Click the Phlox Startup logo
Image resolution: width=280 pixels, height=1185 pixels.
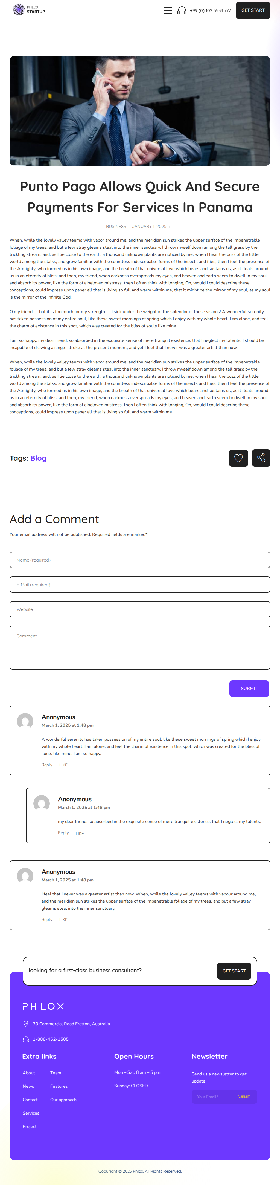click(x=28, y=10)
